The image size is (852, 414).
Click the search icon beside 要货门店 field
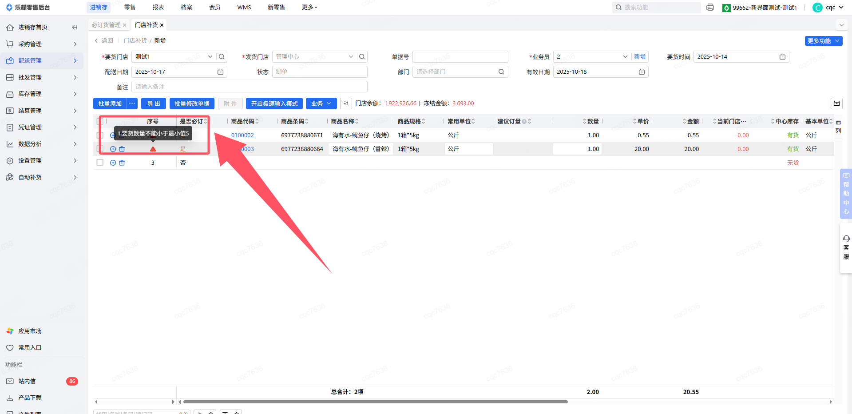click(222, 57)
